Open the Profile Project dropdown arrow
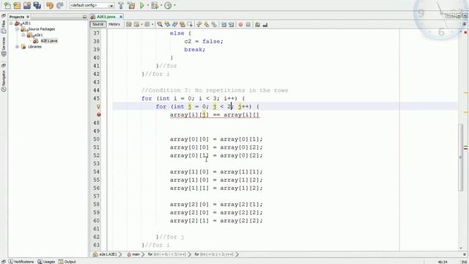The image size is (469, 264). coord(174,5)
